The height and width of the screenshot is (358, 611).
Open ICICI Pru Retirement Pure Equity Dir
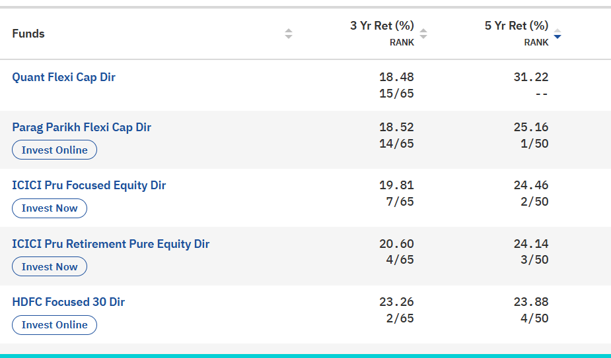[110, 244]
